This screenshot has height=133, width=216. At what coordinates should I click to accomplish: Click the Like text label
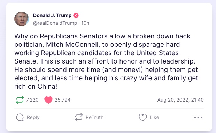pos(154,117)
